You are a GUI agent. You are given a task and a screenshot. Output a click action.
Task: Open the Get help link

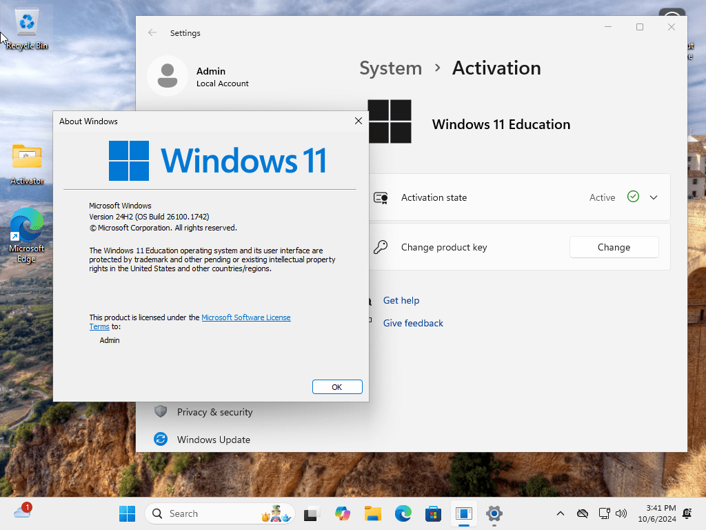[401, 300]
